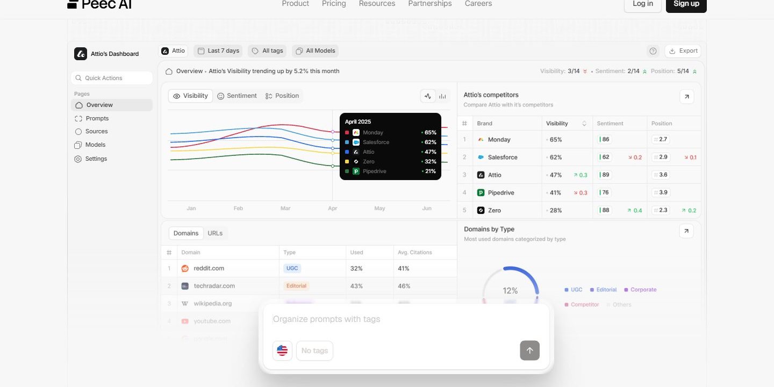Switch to line chart view
774x387 pixels.
coord(428,96)
